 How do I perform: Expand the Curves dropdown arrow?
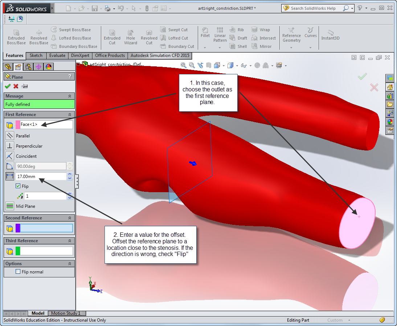pos(310,48)
